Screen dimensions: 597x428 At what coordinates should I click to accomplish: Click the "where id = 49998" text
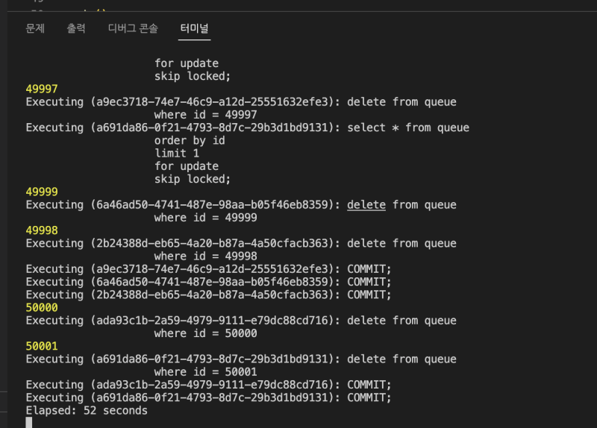[205, 256]
